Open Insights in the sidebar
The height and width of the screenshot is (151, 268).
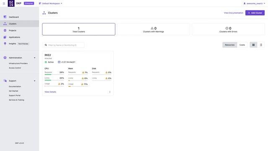pyautogui.click(x=12, y=44)
